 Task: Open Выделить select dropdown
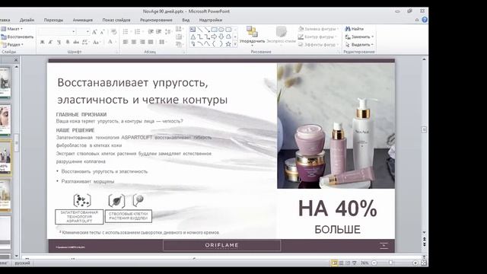point(359,45)
